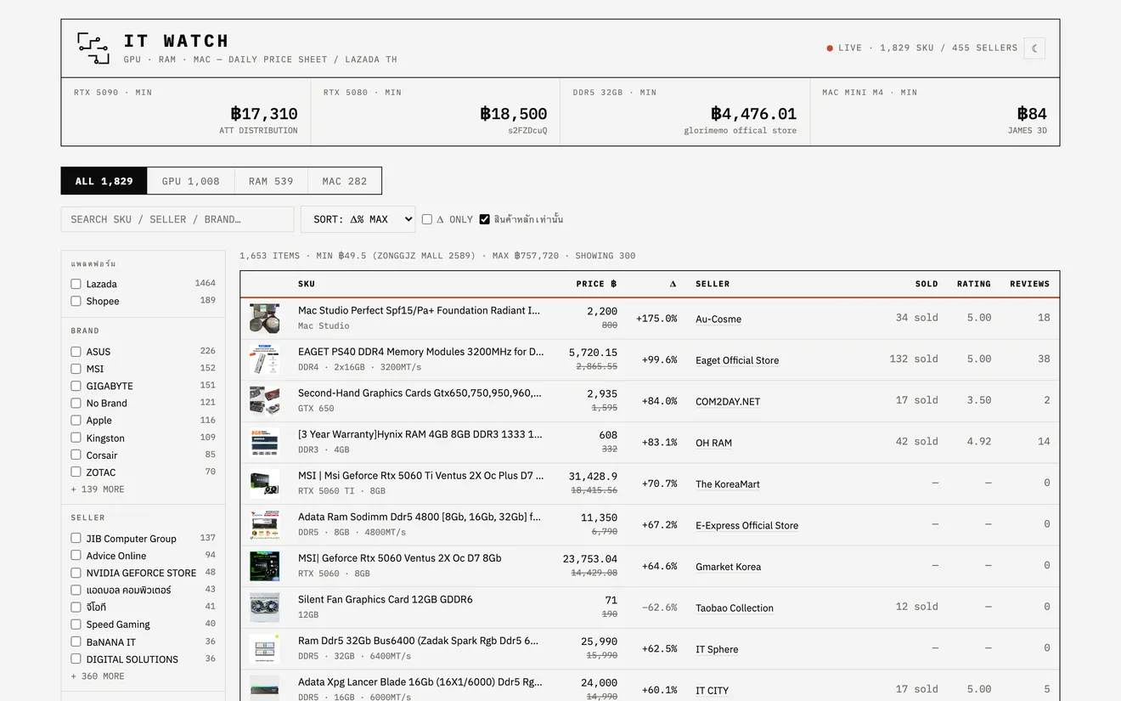Check the No Brand filter
This screenshot has height=701, width=1121.
coord(76,403)
